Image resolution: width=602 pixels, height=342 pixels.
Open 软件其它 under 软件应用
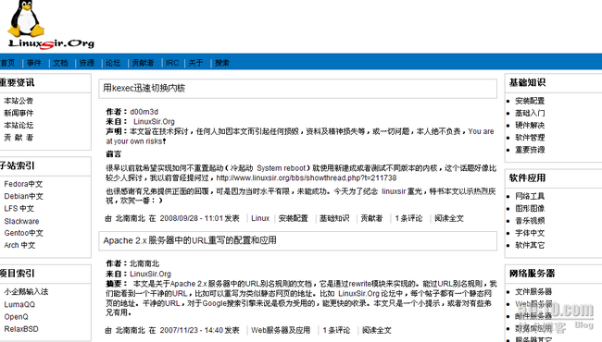[x=530, y=245]
